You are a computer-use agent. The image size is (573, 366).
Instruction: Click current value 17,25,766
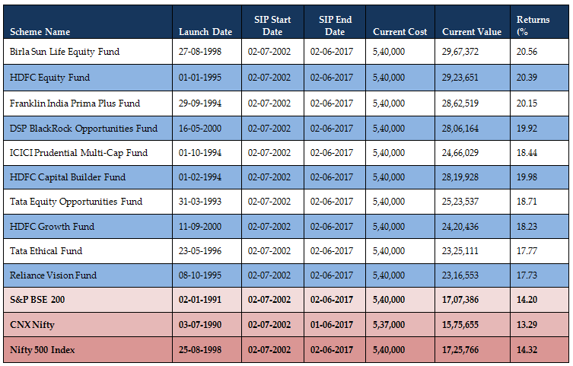coord(460,349)
